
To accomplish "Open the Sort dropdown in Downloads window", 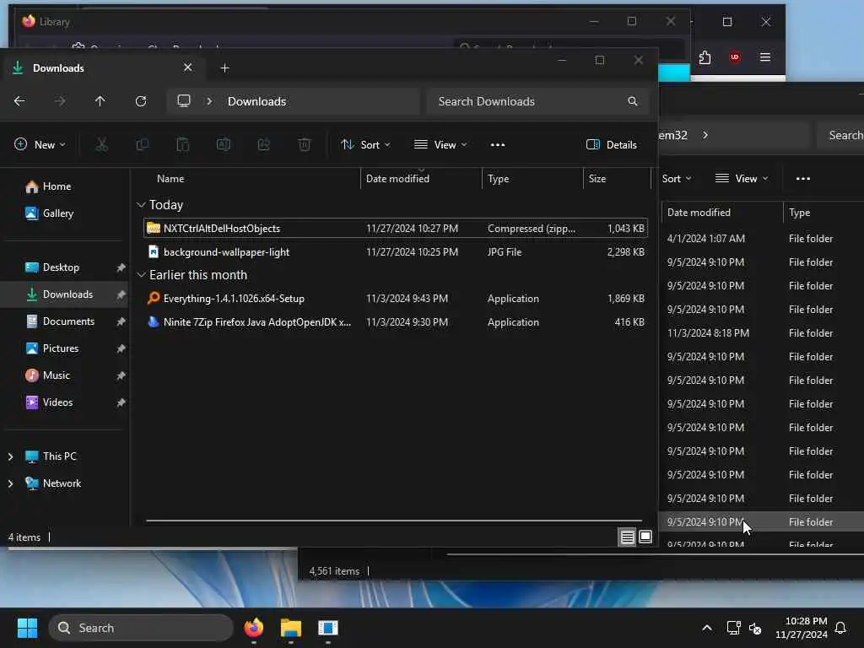I will (x=365, y=145).
